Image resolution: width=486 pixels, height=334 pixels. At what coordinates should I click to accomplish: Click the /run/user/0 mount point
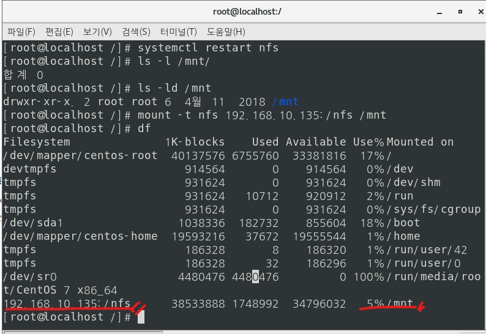[x=424, y=264]
